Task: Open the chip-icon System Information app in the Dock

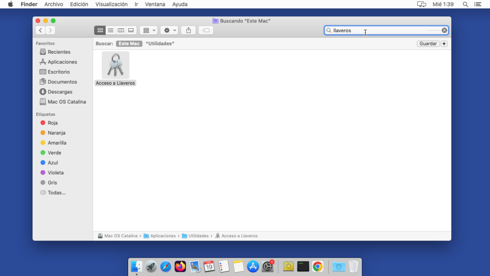Action: (289, 266)
